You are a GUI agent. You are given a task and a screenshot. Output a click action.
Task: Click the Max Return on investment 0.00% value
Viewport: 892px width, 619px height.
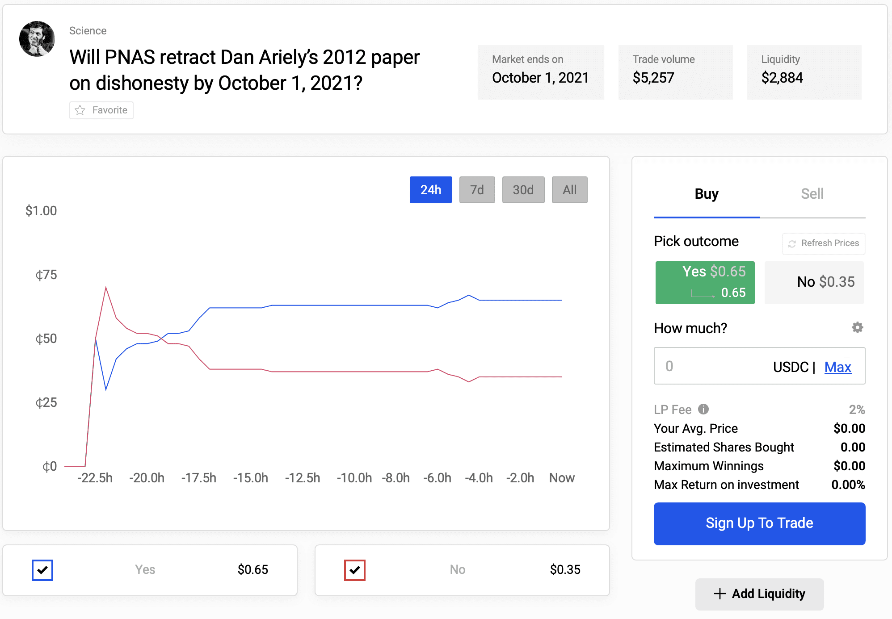[848, 485]
